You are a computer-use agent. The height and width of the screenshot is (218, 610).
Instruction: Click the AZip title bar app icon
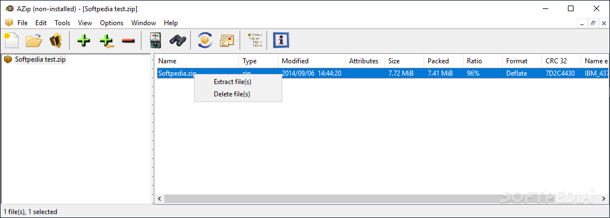tap(10, 8)
